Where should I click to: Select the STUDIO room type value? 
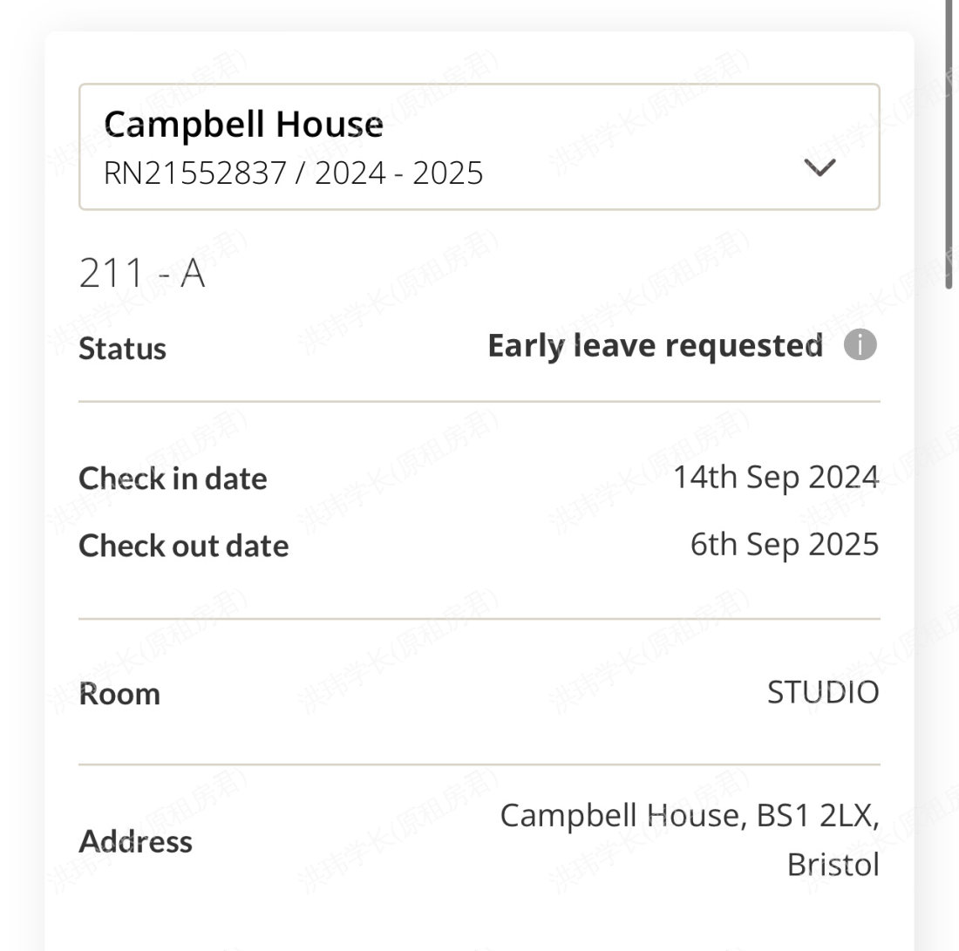tap(822, 693)
